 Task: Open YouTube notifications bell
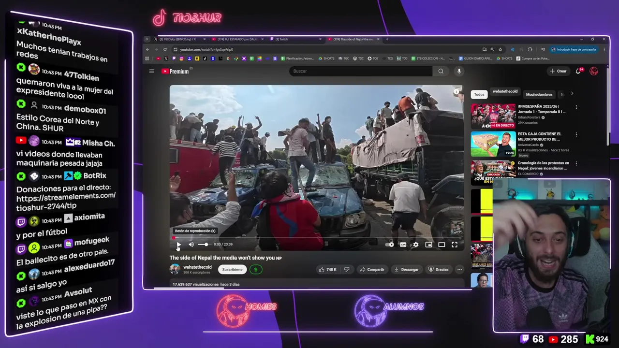578,71
